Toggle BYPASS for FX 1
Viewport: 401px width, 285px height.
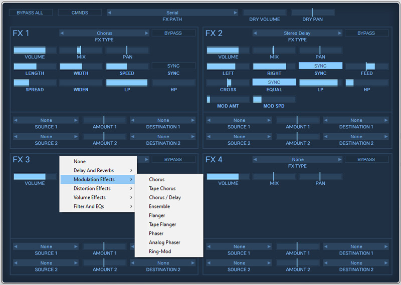tap(173, 34)
